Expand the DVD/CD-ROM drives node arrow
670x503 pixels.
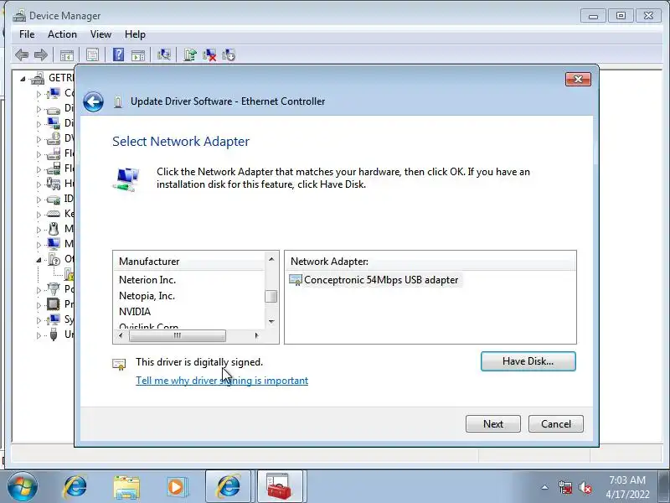[39, 138]
